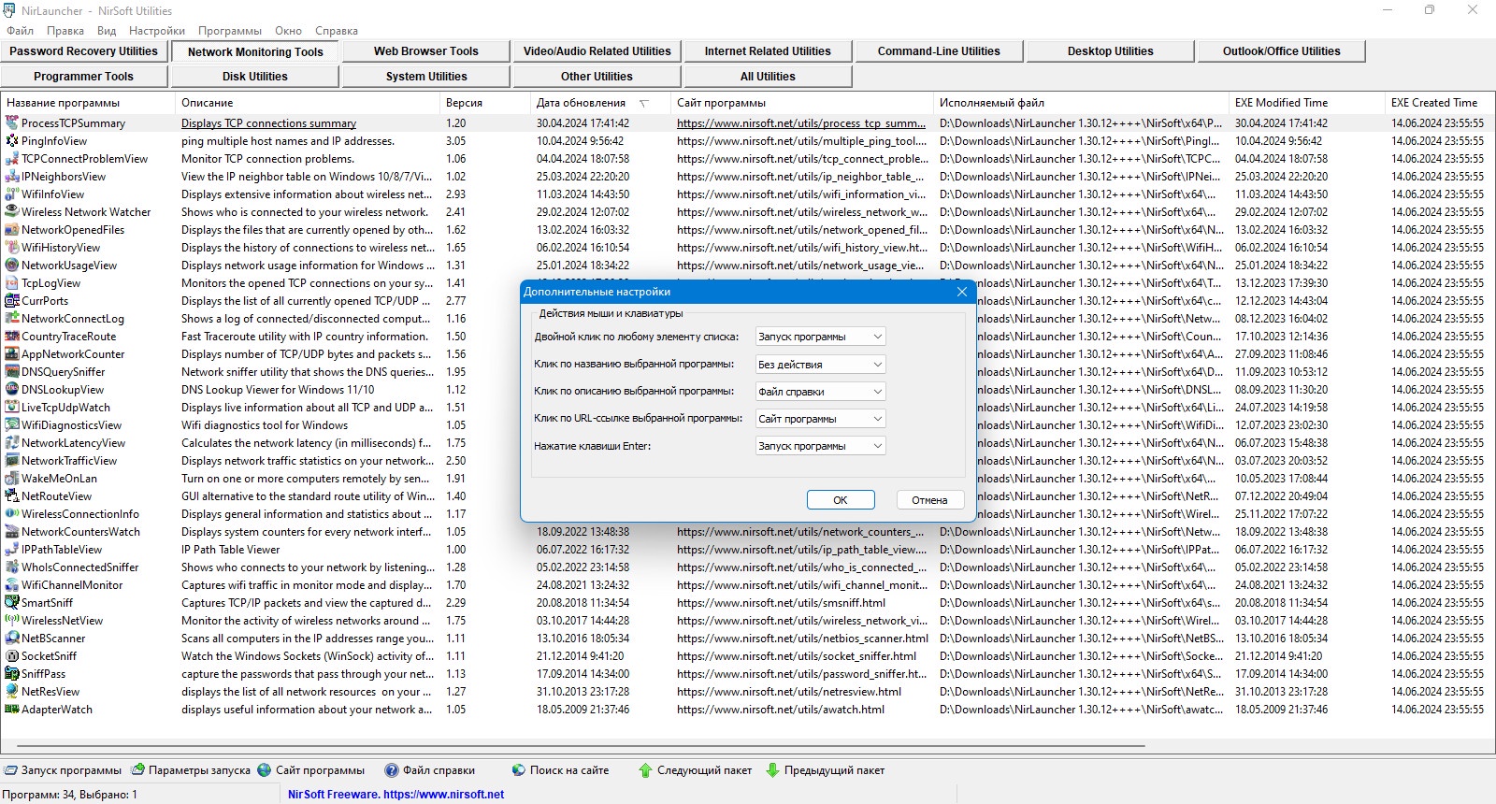The height and width of the screenshot is (804, 1496).
Task: Open the Файл menu
Action: (20, 31)
